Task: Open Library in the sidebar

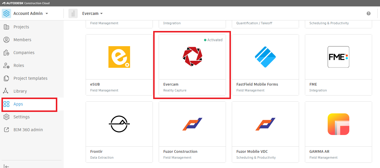Action: (20, 91)
